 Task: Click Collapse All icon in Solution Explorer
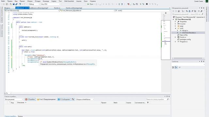click(192, 11)
